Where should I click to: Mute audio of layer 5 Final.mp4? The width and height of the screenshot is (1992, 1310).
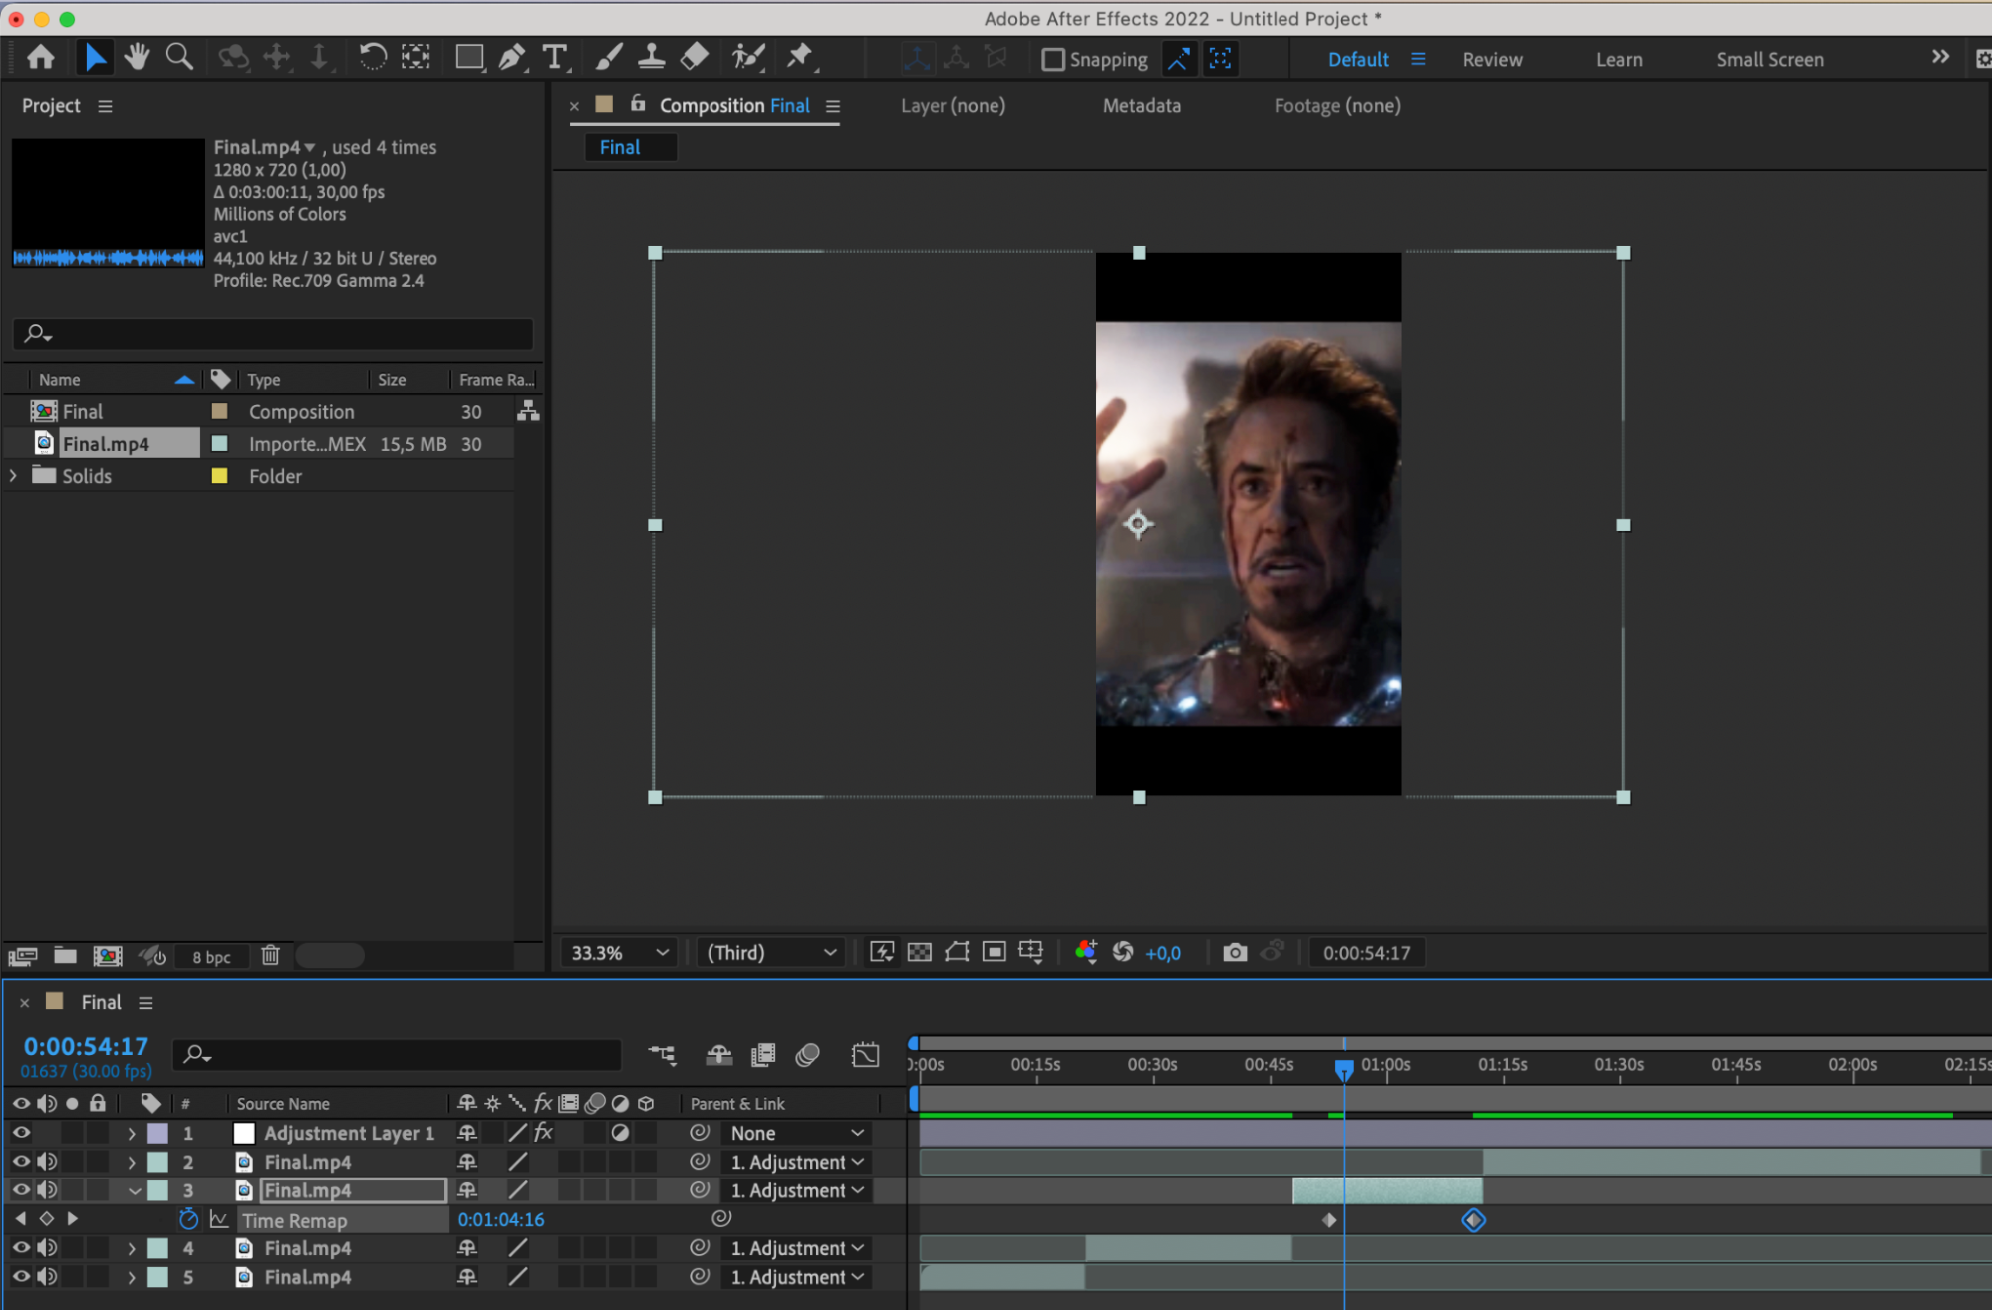click(x=47, y=1277)
